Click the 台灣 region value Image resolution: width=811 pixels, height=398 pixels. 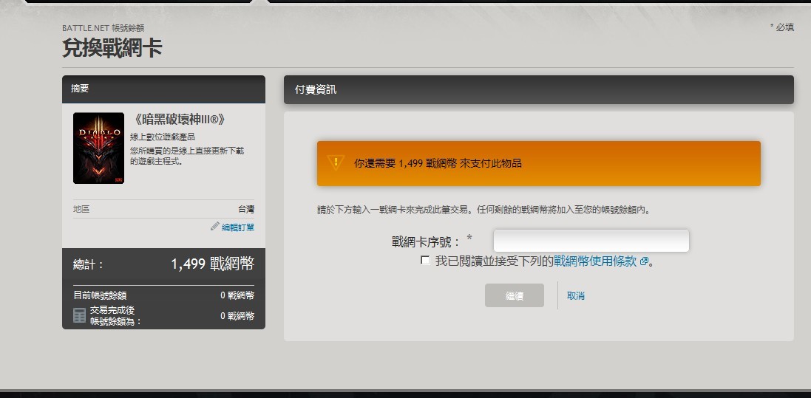coord(246,210)
